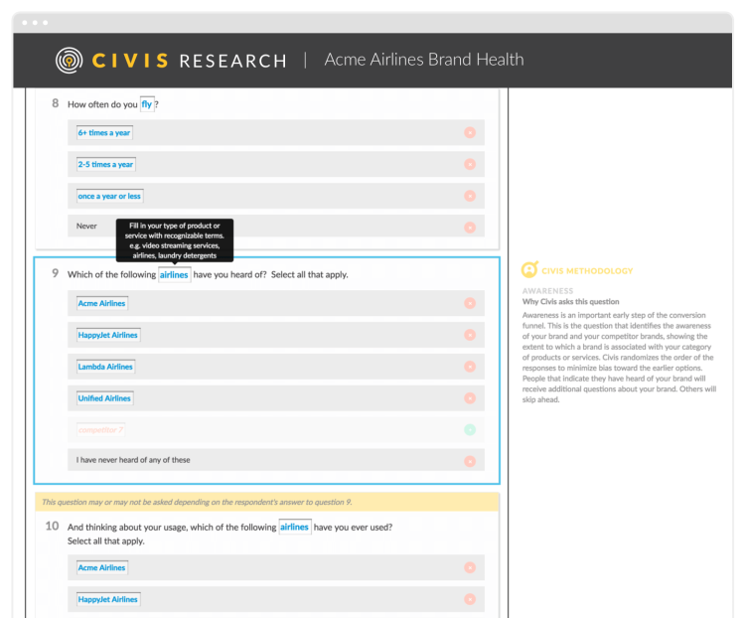Remove the 'once a year or less' answer
Image resolution: width=745 pixels, height=618 pixels.
[x=470, y=196]
